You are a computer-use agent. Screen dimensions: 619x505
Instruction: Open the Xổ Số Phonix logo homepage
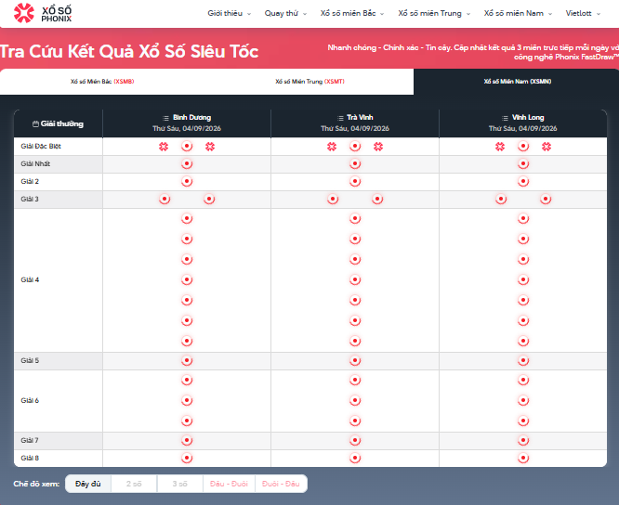click(43, 13)
